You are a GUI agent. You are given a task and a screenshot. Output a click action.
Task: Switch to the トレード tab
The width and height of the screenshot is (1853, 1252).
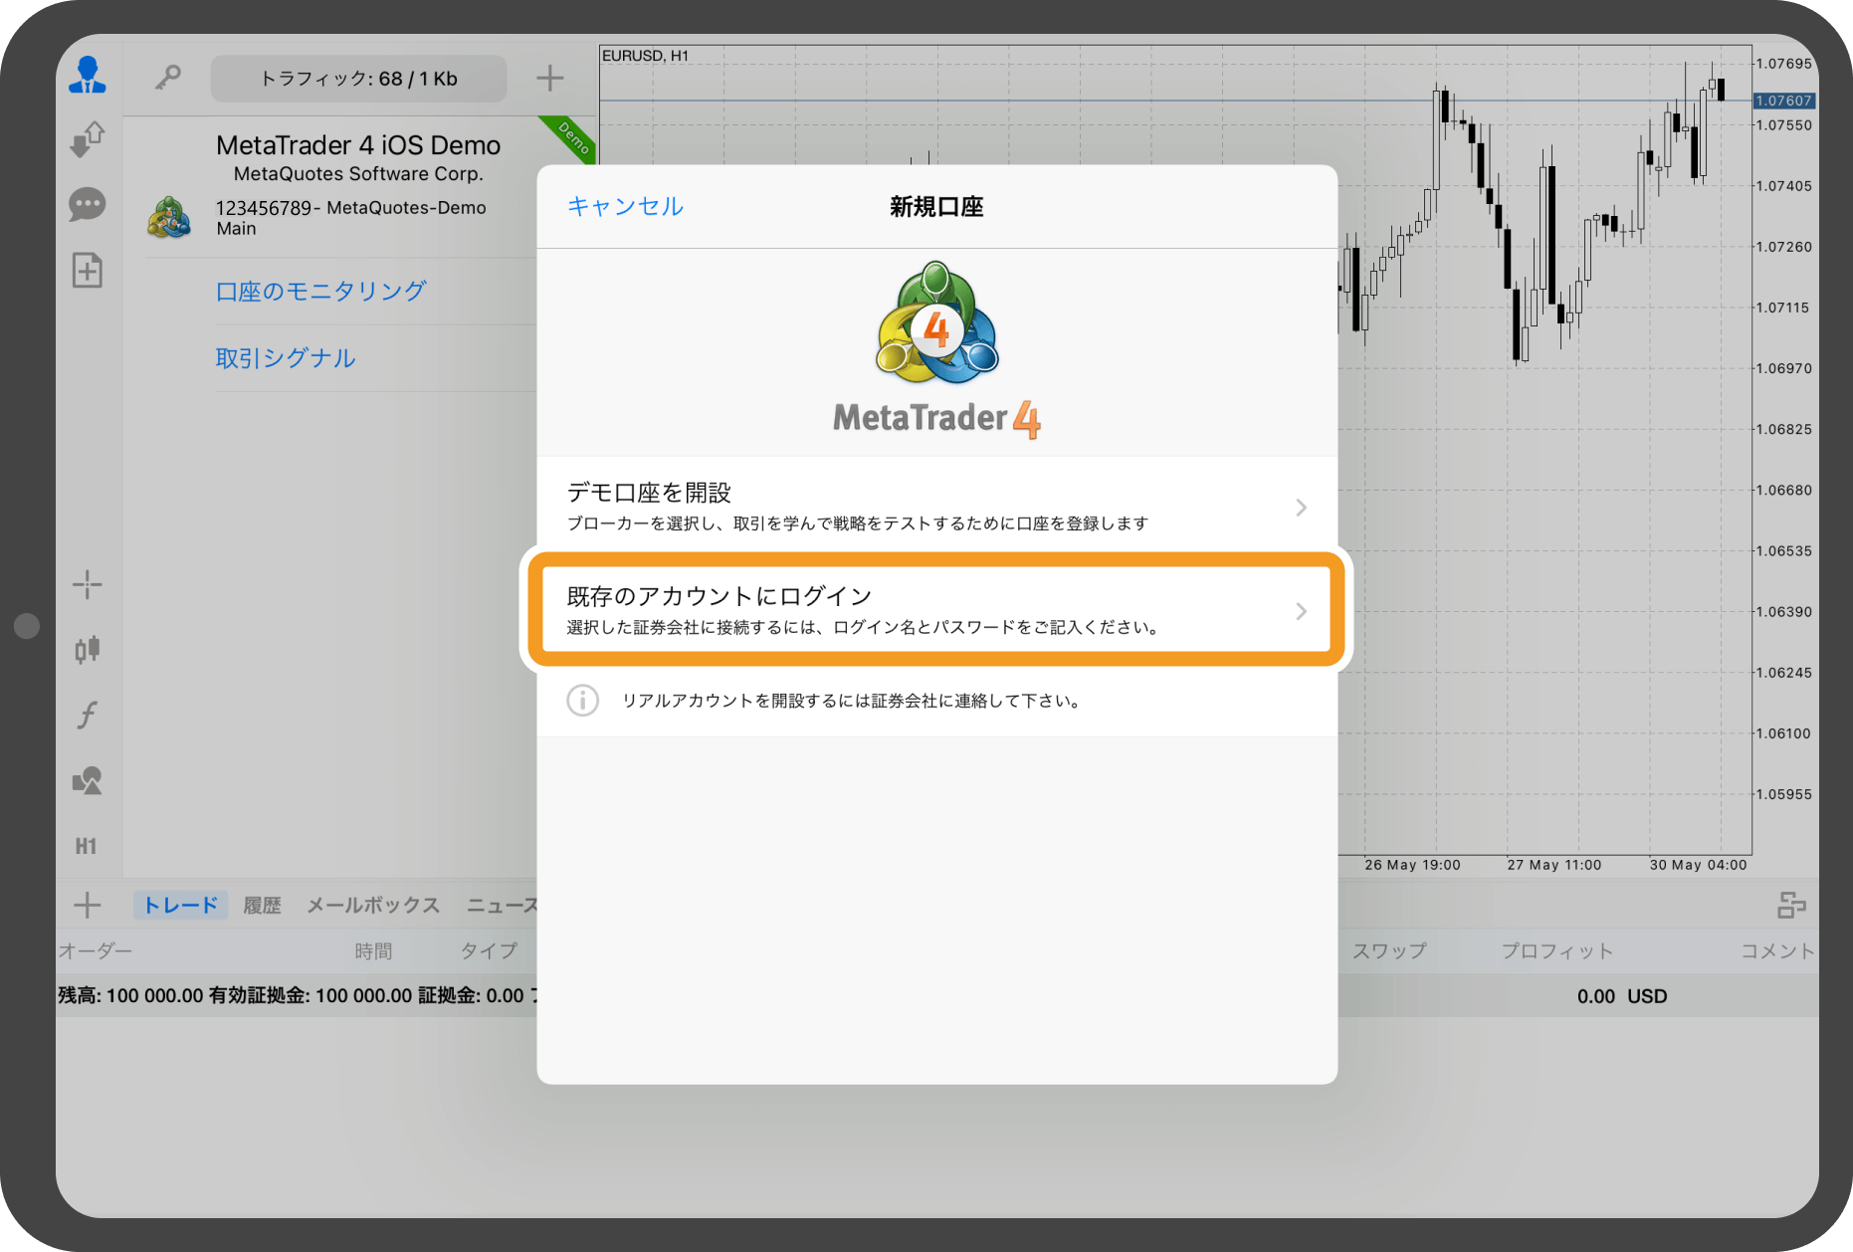coord(180,905)
